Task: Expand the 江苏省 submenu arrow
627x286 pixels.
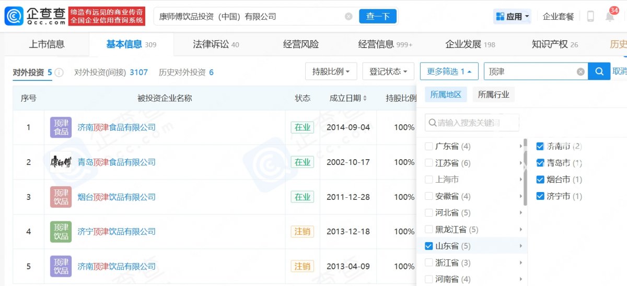Action: tap(521, 163)
